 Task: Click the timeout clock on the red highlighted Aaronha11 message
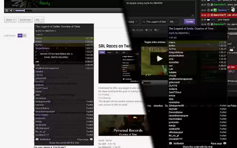point(208,15)
